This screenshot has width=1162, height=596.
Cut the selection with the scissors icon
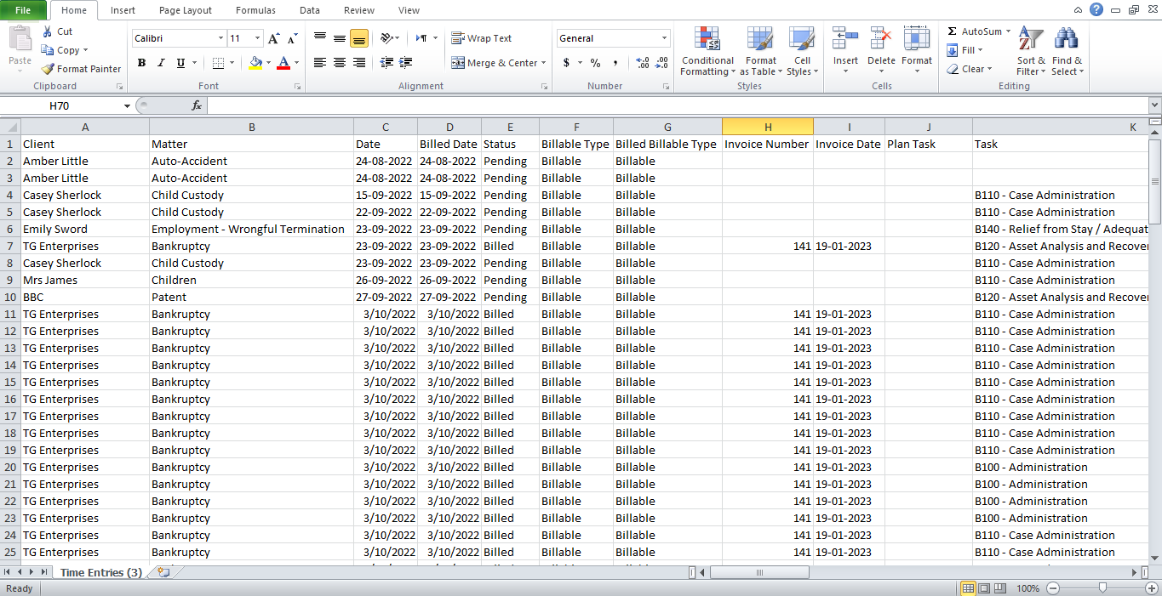tap(48, 31)
